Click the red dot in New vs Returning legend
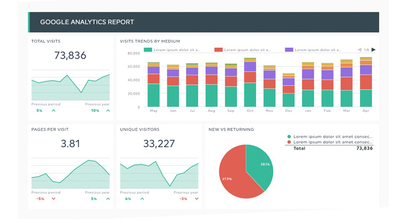The image size is (411, 219). [289, 142]
